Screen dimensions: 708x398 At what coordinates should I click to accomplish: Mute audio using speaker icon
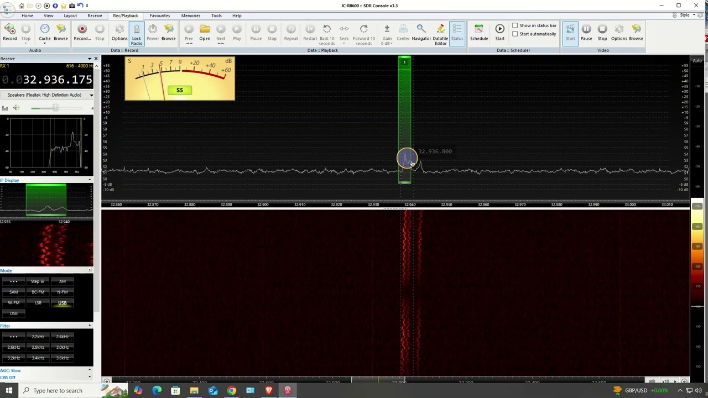(x=16, y=108)
